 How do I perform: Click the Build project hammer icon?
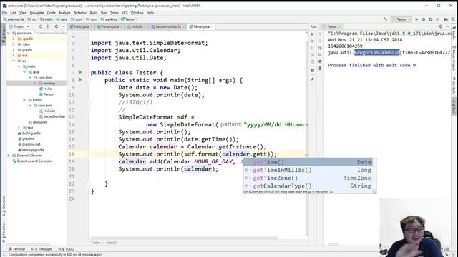385,19
